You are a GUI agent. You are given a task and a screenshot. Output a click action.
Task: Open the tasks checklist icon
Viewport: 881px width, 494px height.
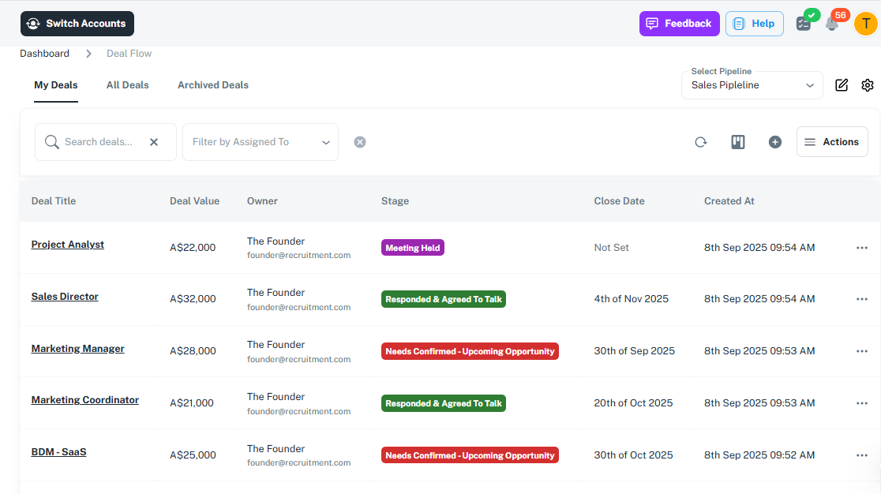804,24
